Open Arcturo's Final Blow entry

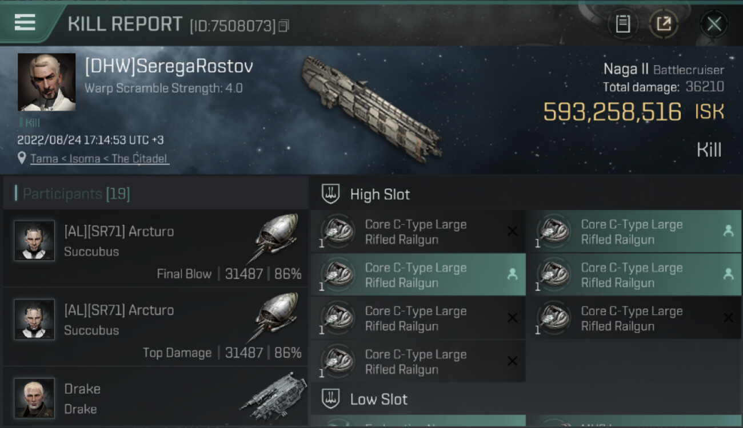[155, 248]
